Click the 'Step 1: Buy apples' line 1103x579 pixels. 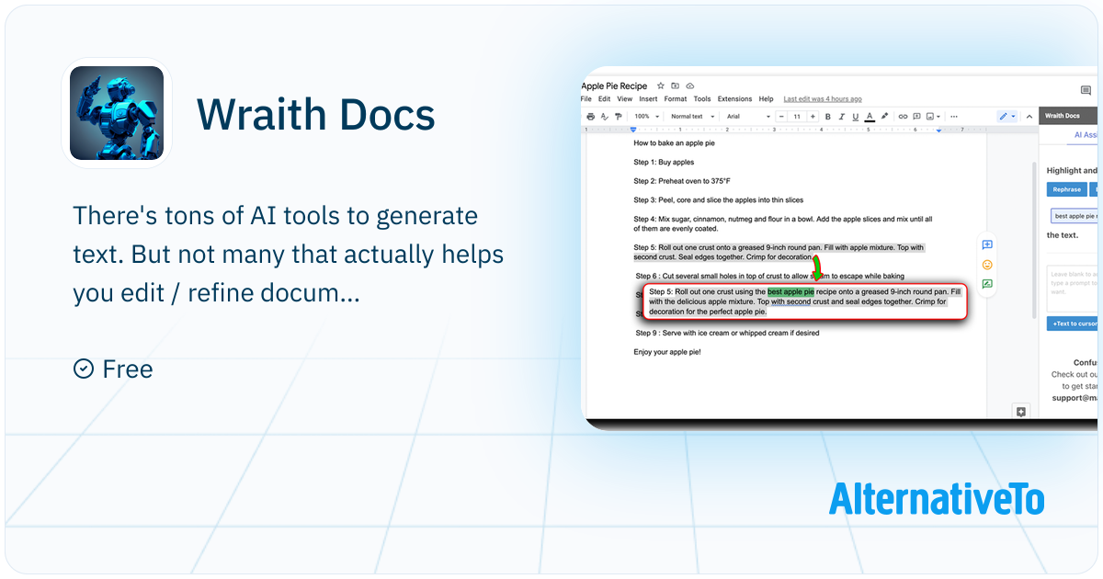tap(664, 162)
